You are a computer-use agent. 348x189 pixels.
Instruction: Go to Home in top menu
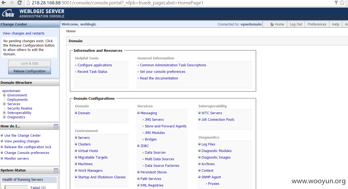pyautogui.click(x=277, y=24)
